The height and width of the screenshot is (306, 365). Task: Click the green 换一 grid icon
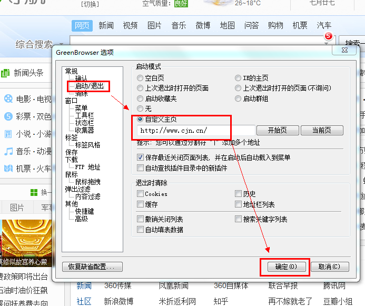[x=34, y=192]
